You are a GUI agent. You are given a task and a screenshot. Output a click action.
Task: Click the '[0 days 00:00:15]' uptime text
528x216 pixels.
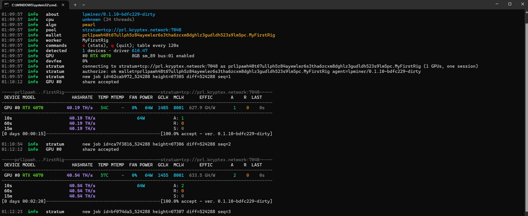(x=24, y=134)
